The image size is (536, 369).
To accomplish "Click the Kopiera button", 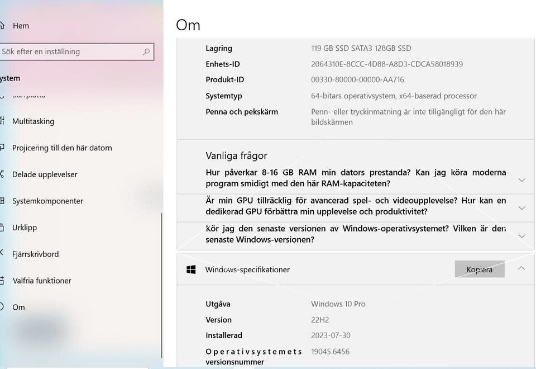I will (480, 269).
